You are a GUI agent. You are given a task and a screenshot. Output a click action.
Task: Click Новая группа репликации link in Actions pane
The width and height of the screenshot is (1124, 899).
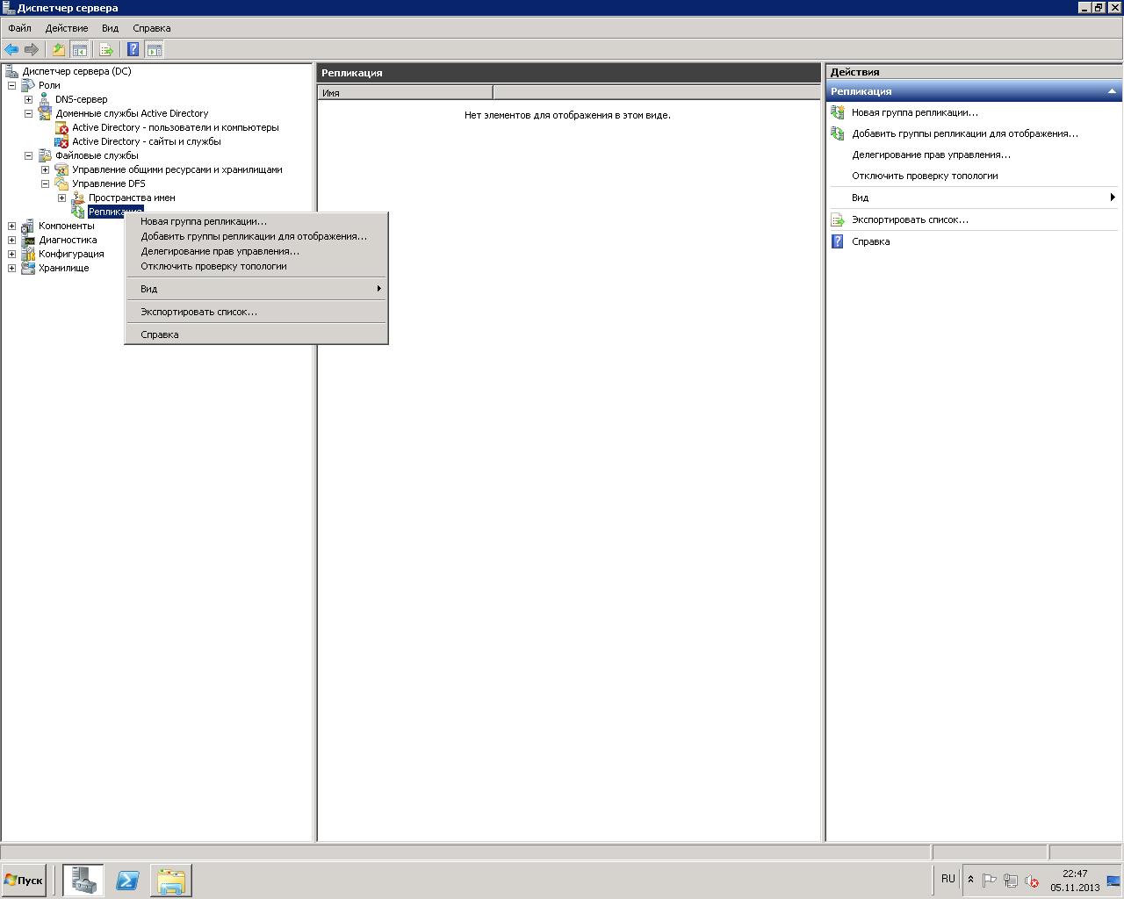914,112
